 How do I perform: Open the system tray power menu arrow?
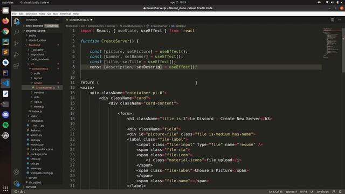click(341, 2)
